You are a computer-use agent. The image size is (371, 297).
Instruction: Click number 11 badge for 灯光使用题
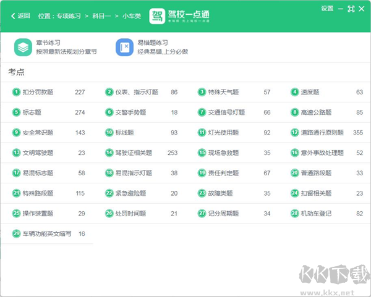(202, 133)
